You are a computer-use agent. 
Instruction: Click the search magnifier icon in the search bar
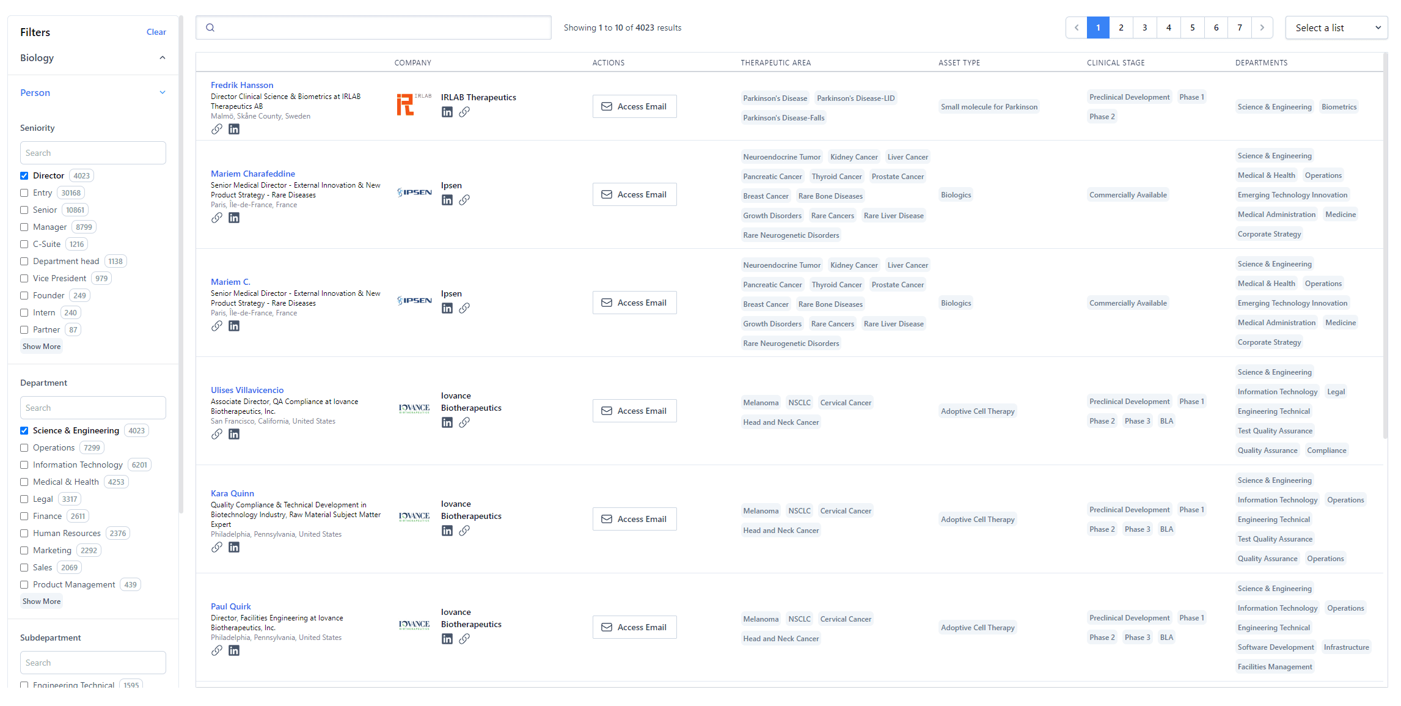(x=210, y=27)
